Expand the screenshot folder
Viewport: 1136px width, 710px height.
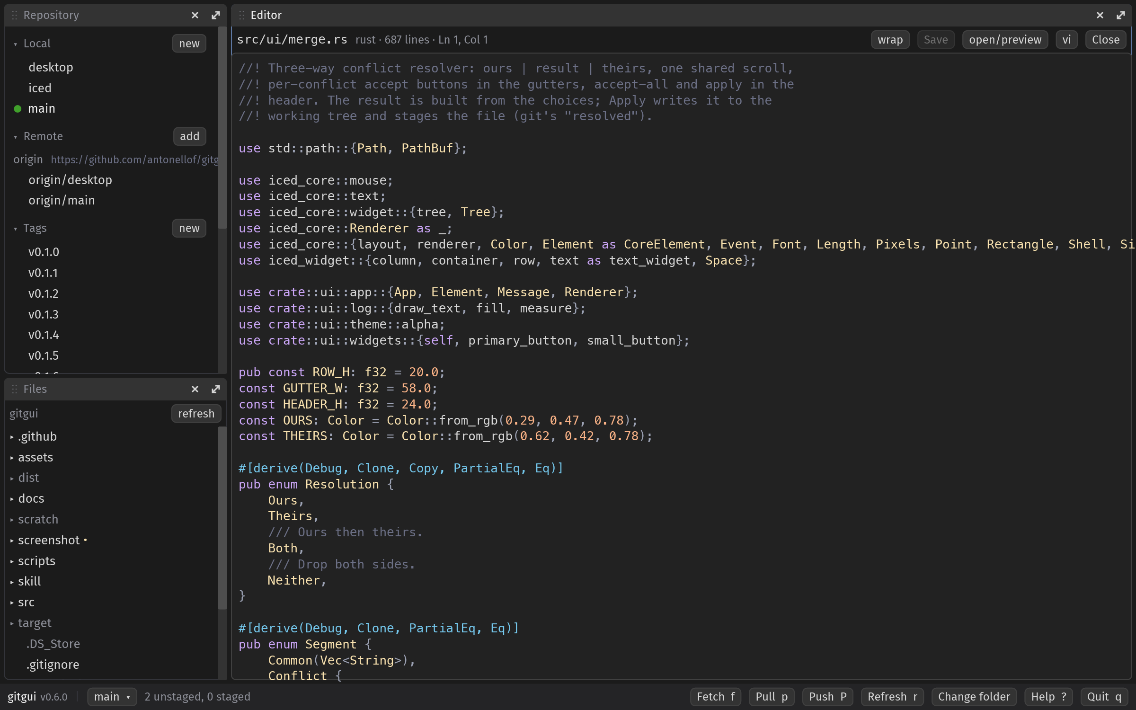coord(12,541)
